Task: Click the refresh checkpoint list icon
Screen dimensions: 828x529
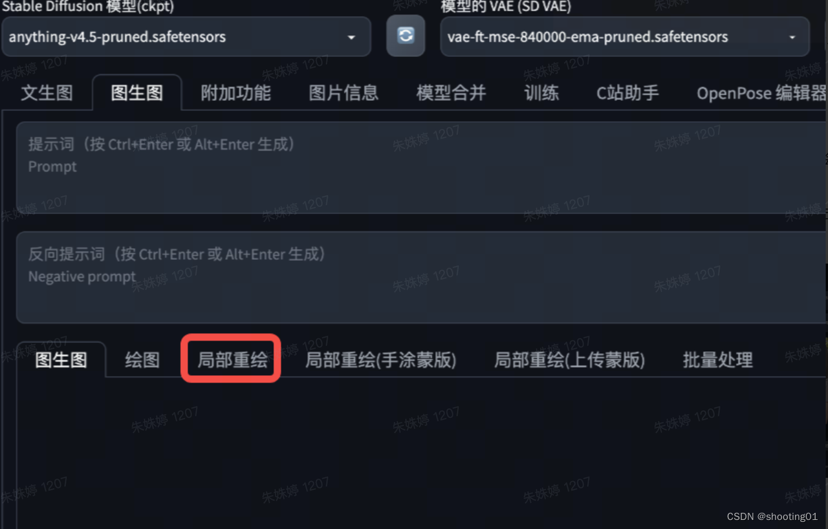Action: pos(406,36)
